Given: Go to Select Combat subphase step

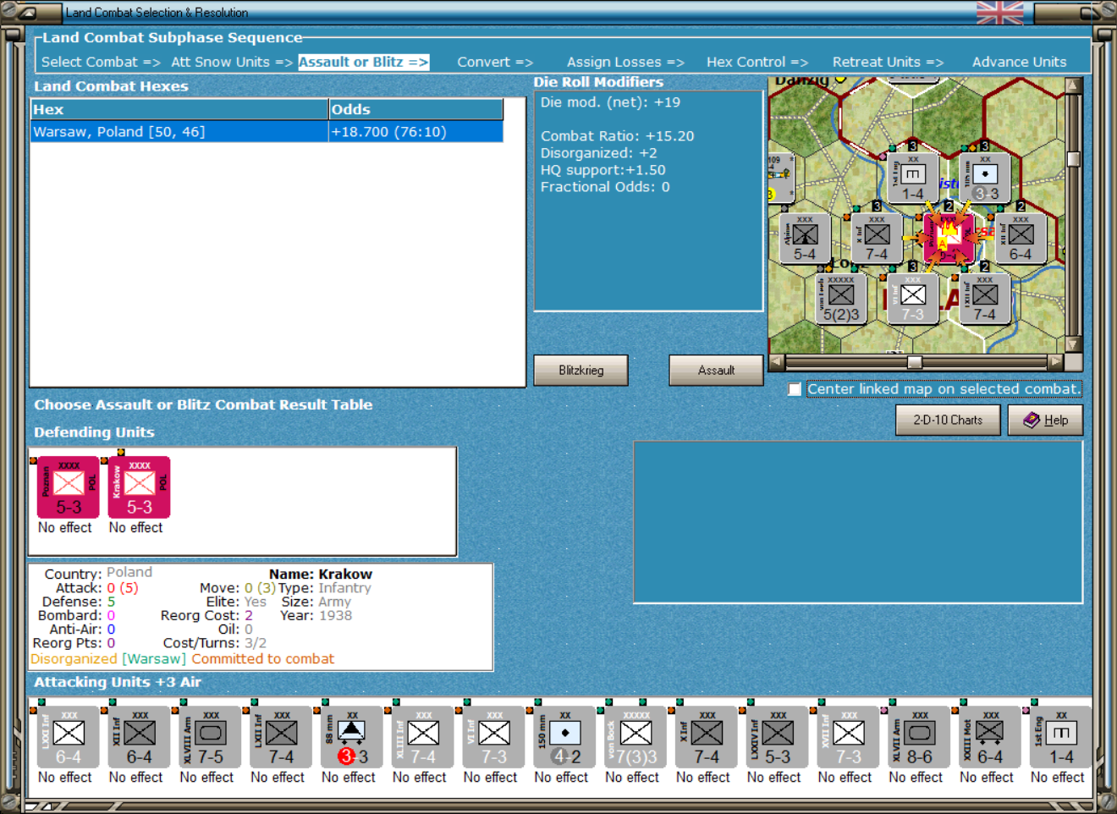Looking at the screenshot, I should pyautogui.click(x=100, y=62).
